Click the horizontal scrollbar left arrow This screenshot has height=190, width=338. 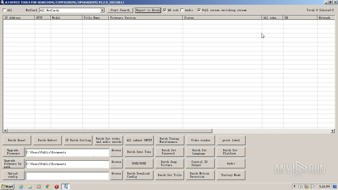(5, 131)
